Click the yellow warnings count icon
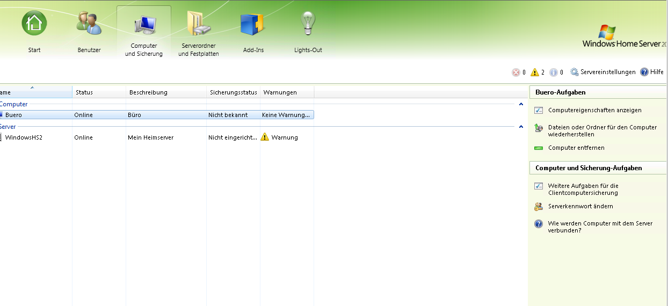The height and width of the screenshot is (306, 668). (535, 72)
